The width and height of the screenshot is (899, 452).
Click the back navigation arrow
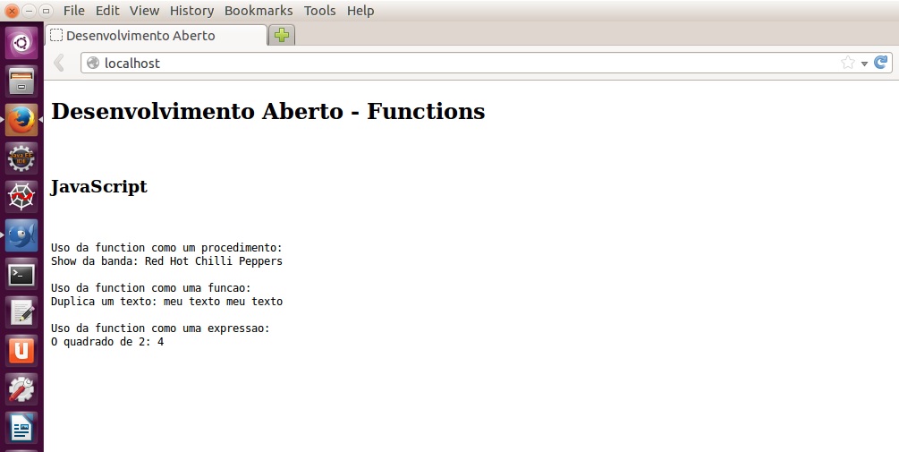pyautogui.click(x=59, y=63)
